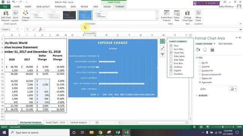
Task: Open File Explorer from the taskbar
Action: [x=92, y=133]
